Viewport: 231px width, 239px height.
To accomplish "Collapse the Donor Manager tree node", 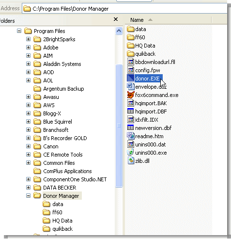I will pyautogui.click(x=28, y=196).
